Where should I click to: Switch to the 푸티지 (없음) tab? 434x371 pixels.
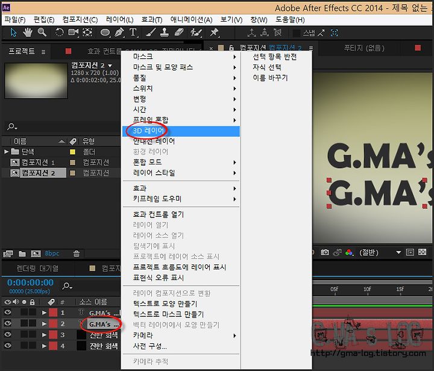(364, 48)
